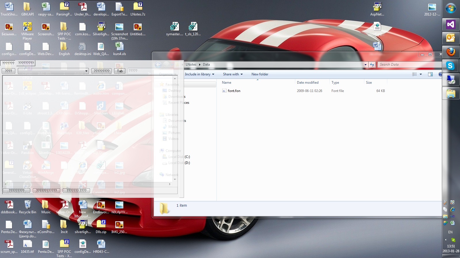Select the ExportTe... desktop file

pos(119,9)
